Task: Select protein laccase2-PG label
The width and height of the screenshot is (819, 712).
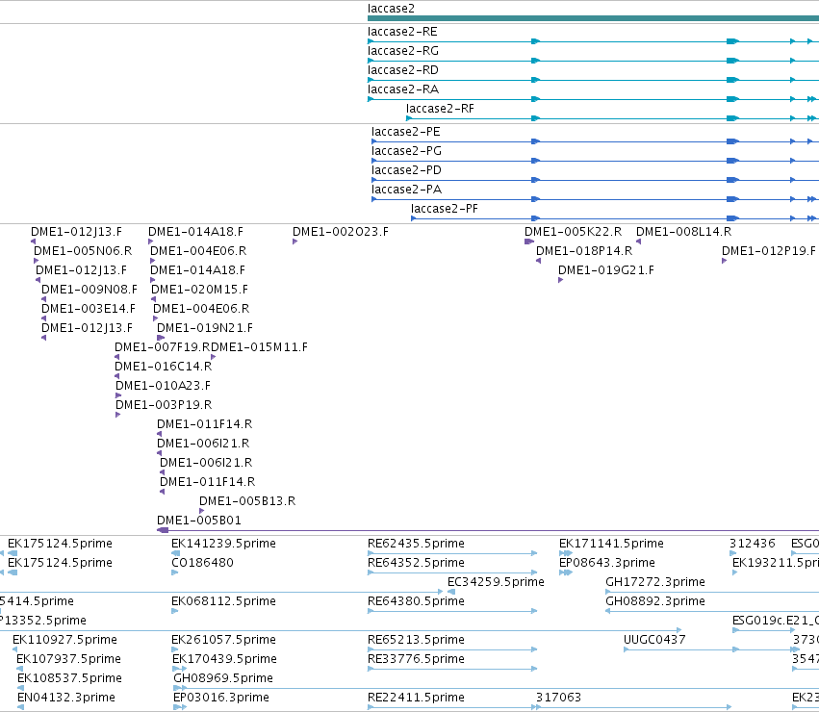Action: (x=406, y=151)
